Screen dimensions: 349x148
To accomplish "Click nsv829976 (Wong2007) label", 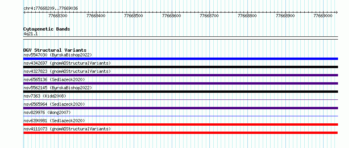I will click(47, 112).
